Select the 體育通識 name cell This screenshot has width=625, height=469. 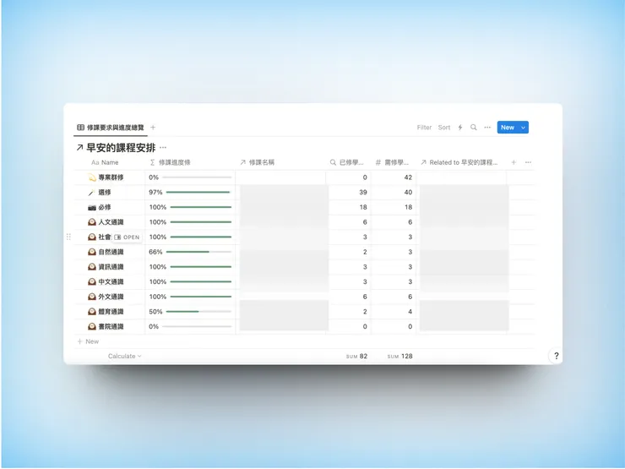click(x=110, y=312)
